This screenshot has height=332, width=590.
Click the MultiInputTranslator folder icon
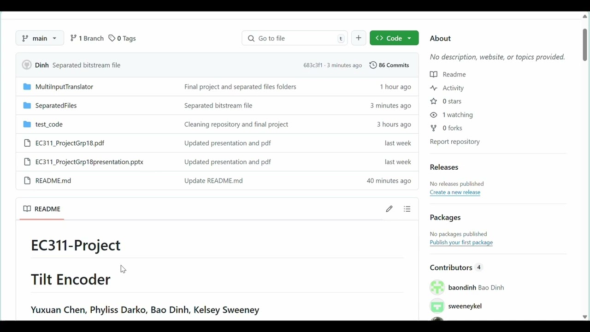(x=27, y=87)
